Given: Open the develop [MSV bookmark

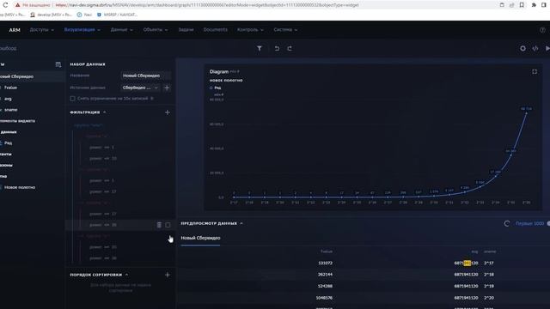Looking at the screenshot, I should (52, 15).
